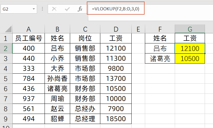Select column C header
This screenshot has width=213, height=128.
tap(85, 29)
